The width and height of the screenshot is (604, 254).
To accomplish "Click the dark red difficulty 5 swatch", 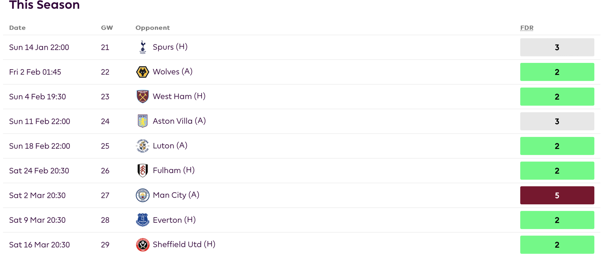I will 557,195.
